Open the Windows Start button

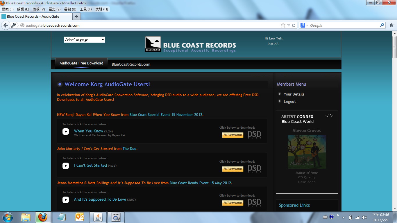pos(8,217)
